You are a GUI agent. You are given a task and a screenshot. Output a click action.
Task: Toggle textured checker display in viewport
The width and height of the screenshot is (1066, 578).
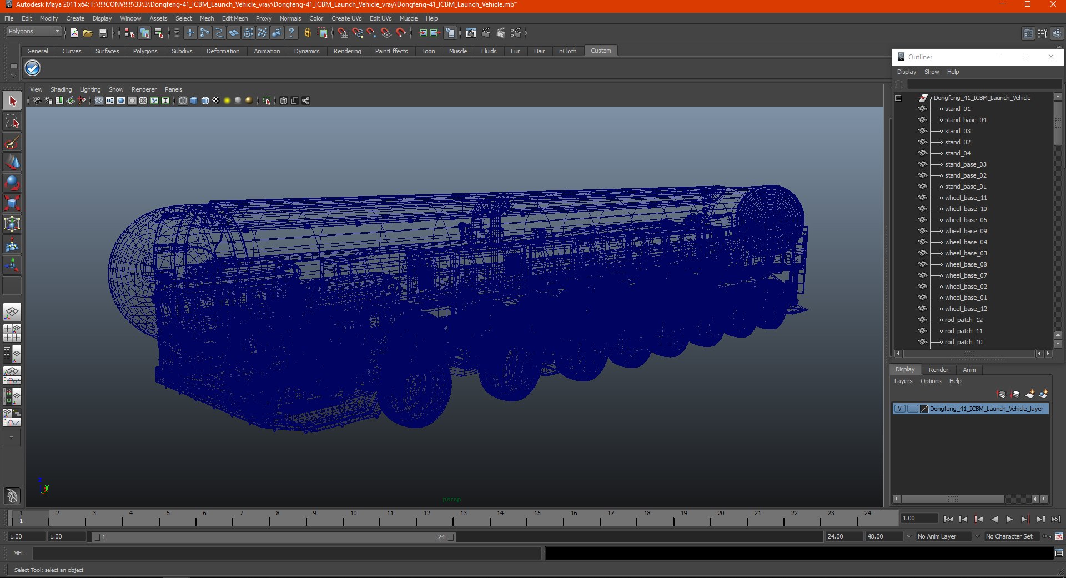point(215,100)
